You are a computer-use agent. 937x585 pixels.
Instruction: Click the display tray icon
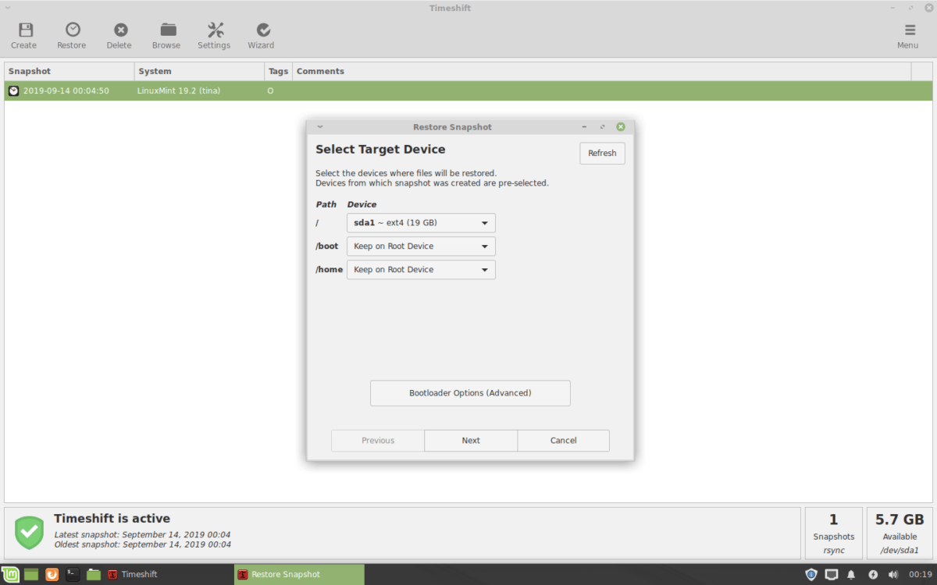(832, 575)
